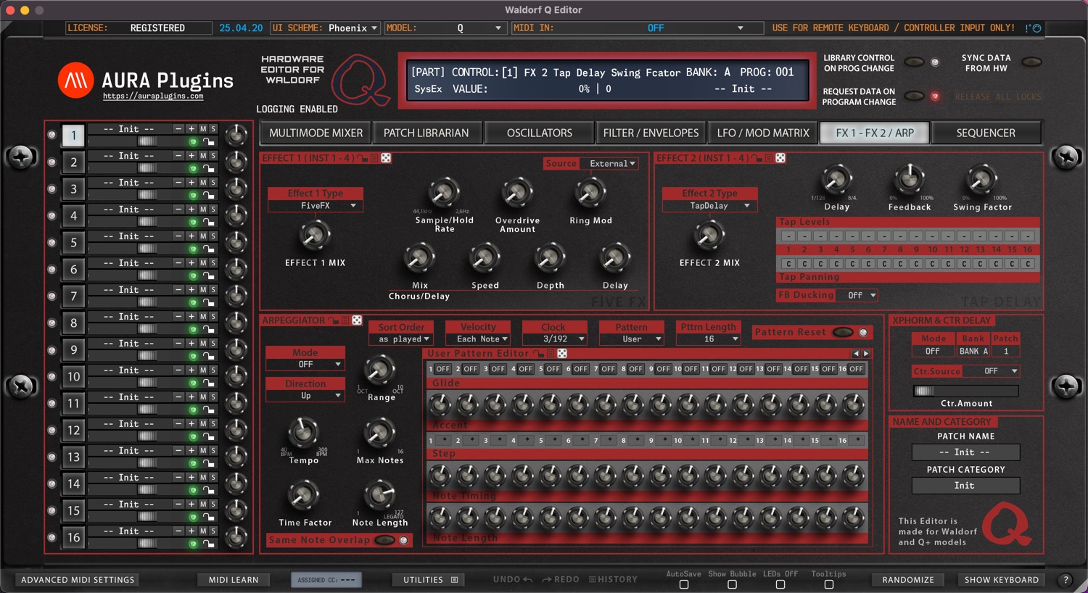This screenshot has width=1088, height=593.
Task: Click the Arpeggiator randomize dice icon
Action: (357, 320)
